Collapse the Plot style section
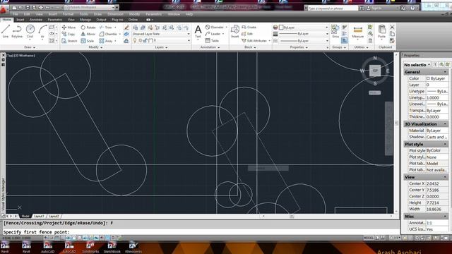The height and width of the screenshot is (254, 452). point(445,144)
